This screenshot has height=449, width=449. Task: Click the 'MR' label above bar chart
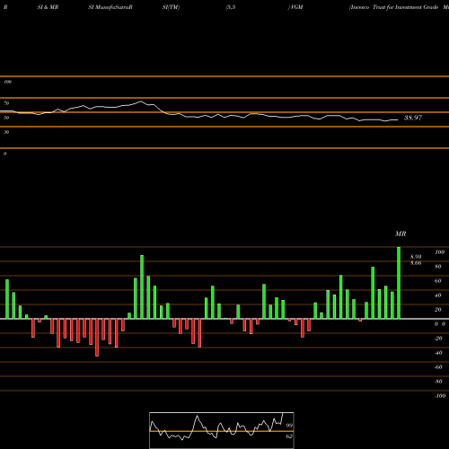pos(401,233)
